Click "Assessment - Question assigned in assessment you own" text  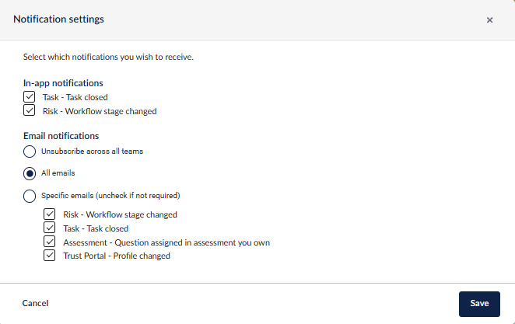166,242
